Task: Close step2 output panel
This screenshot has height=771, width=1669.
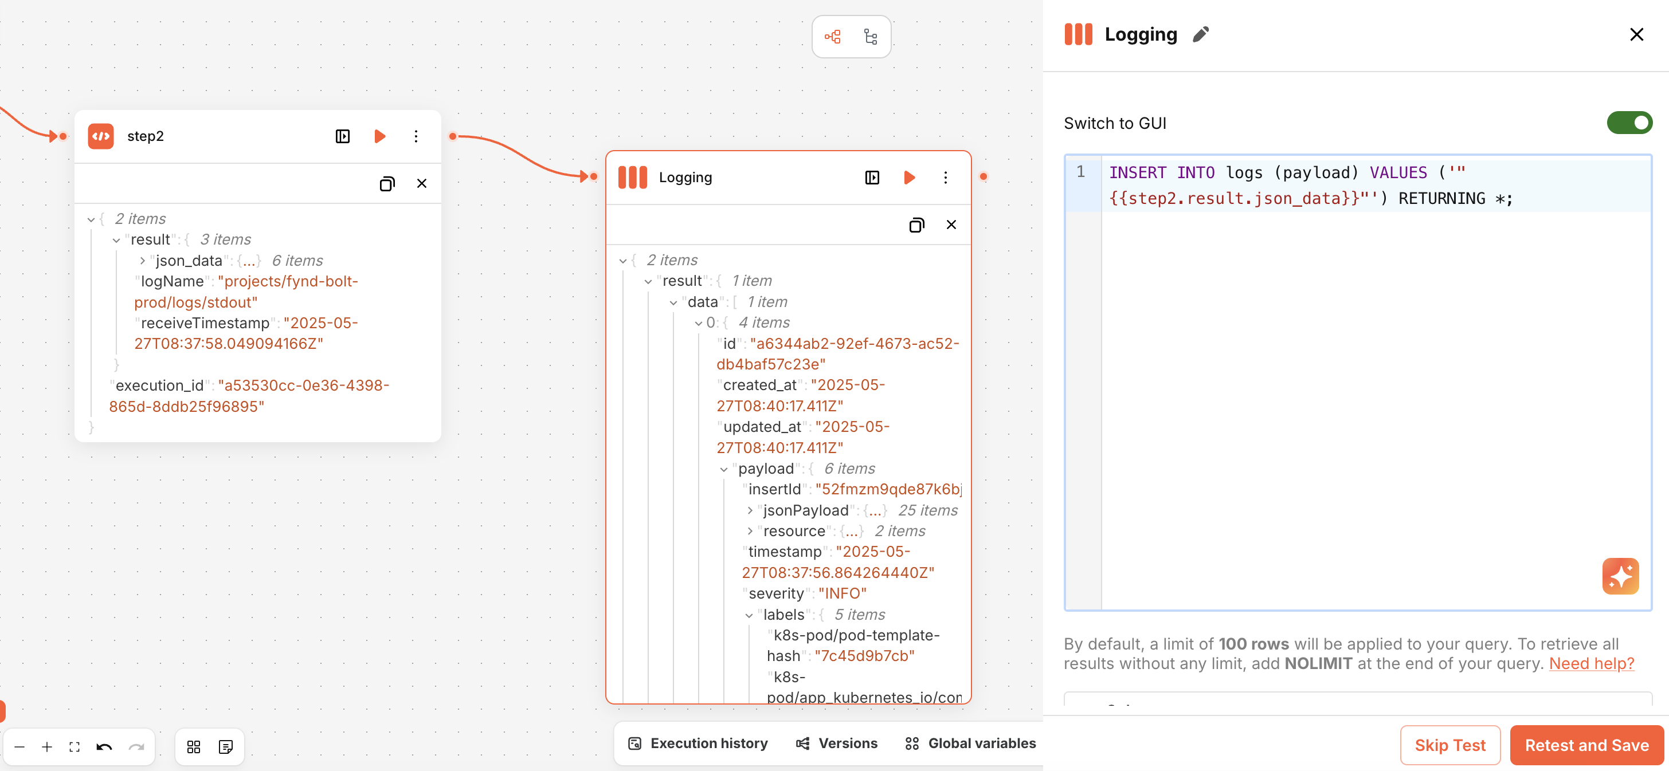Action: point(422,184)
